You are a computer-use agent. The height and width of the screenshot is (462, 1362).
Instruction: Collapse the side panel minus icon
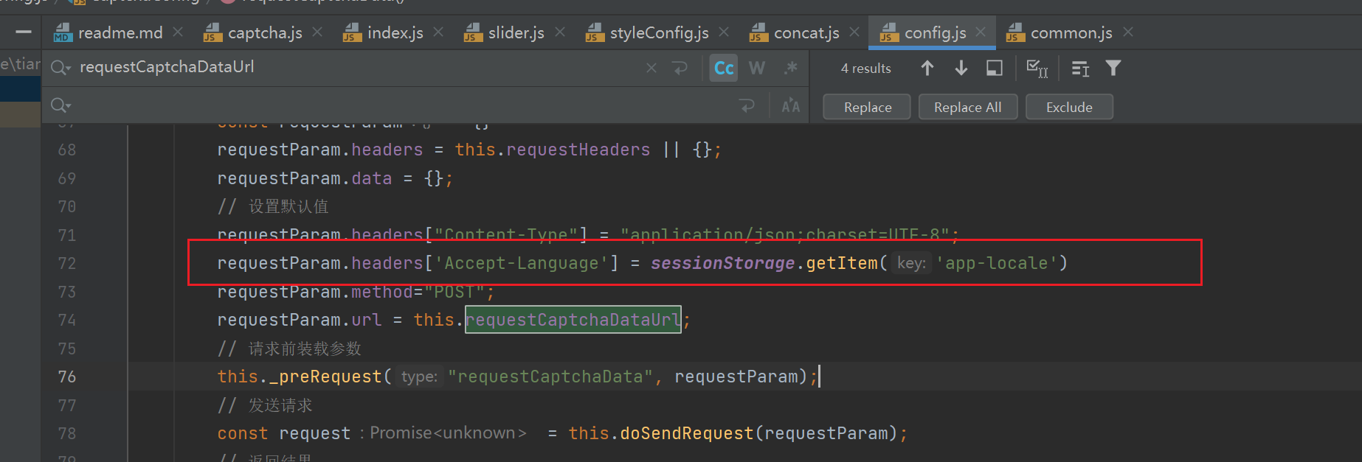point(24,32)
